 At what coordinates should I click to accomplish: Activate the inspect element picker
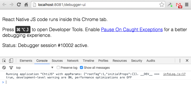pyautogui.click(x=4, y=60)
